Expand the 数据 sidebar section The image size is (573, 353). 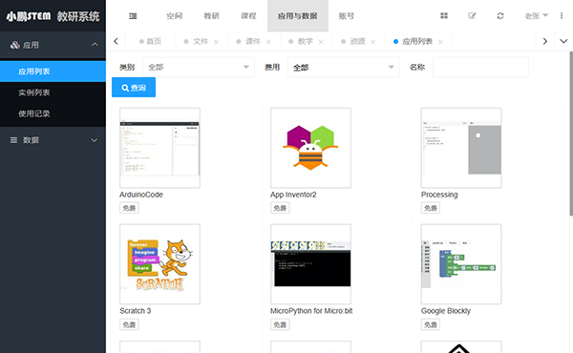tap(95, 140)
